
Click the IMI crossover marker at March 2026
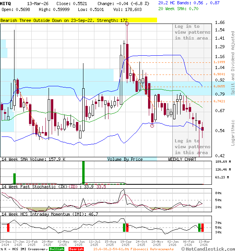(201, 227)
